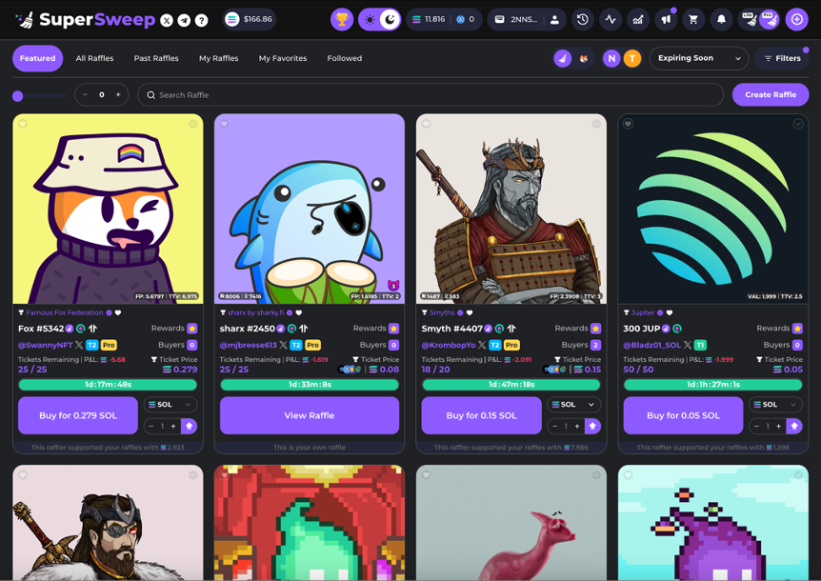Favorite the sharx #2450 raffle heart
Screen dimensions: 821x581
(x=224, y=124)
